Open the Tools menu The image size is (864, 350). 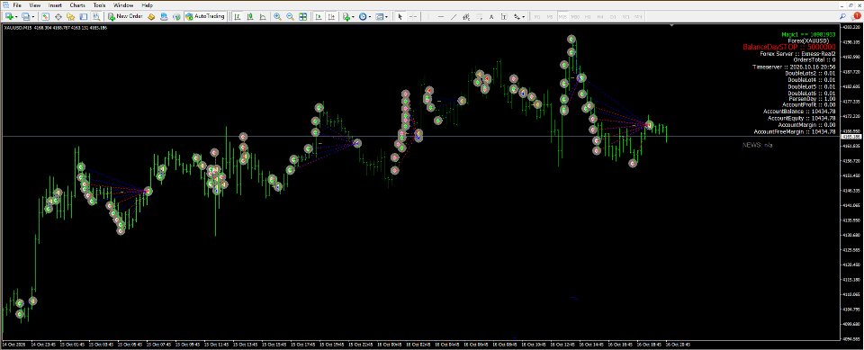pos(99,5)
